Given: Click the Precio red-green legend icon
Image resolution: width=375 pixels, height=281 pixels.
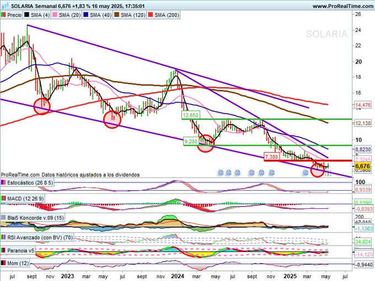Looking at the screenshot, I should coord(3,15).
